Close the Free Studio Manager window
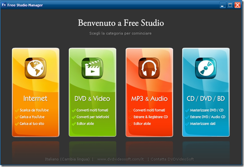244x167 pixels. pos(237,5)
